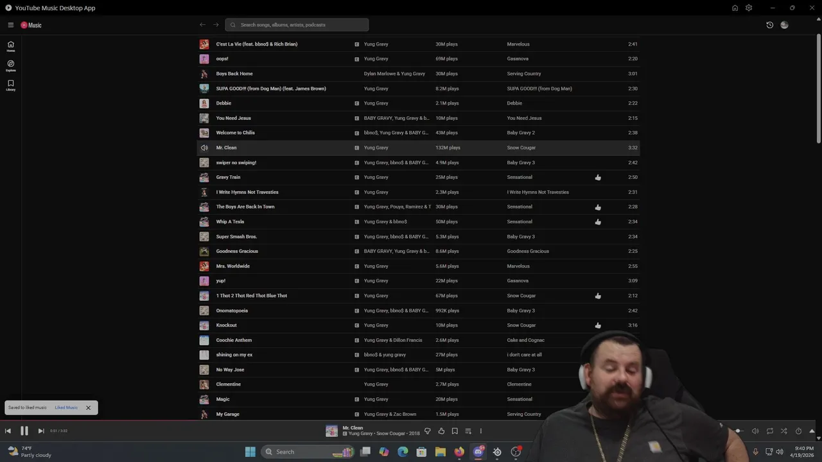Open the taskbar weather widget

[29, 452]
